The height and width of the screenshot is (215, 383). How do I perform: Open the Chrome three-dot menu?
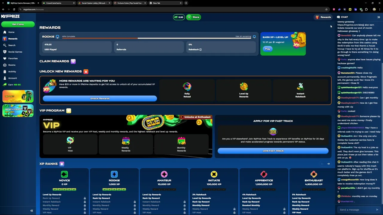point(379,9)
